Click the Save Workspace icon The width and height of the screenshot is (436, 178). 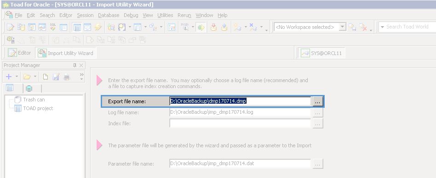point(352,27)
